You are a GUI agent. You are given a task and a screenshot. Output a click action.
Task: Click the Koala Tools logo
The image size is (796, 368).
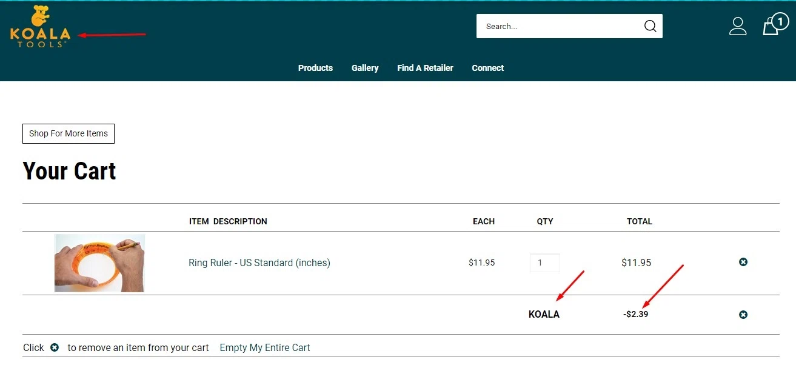(40, 26)
